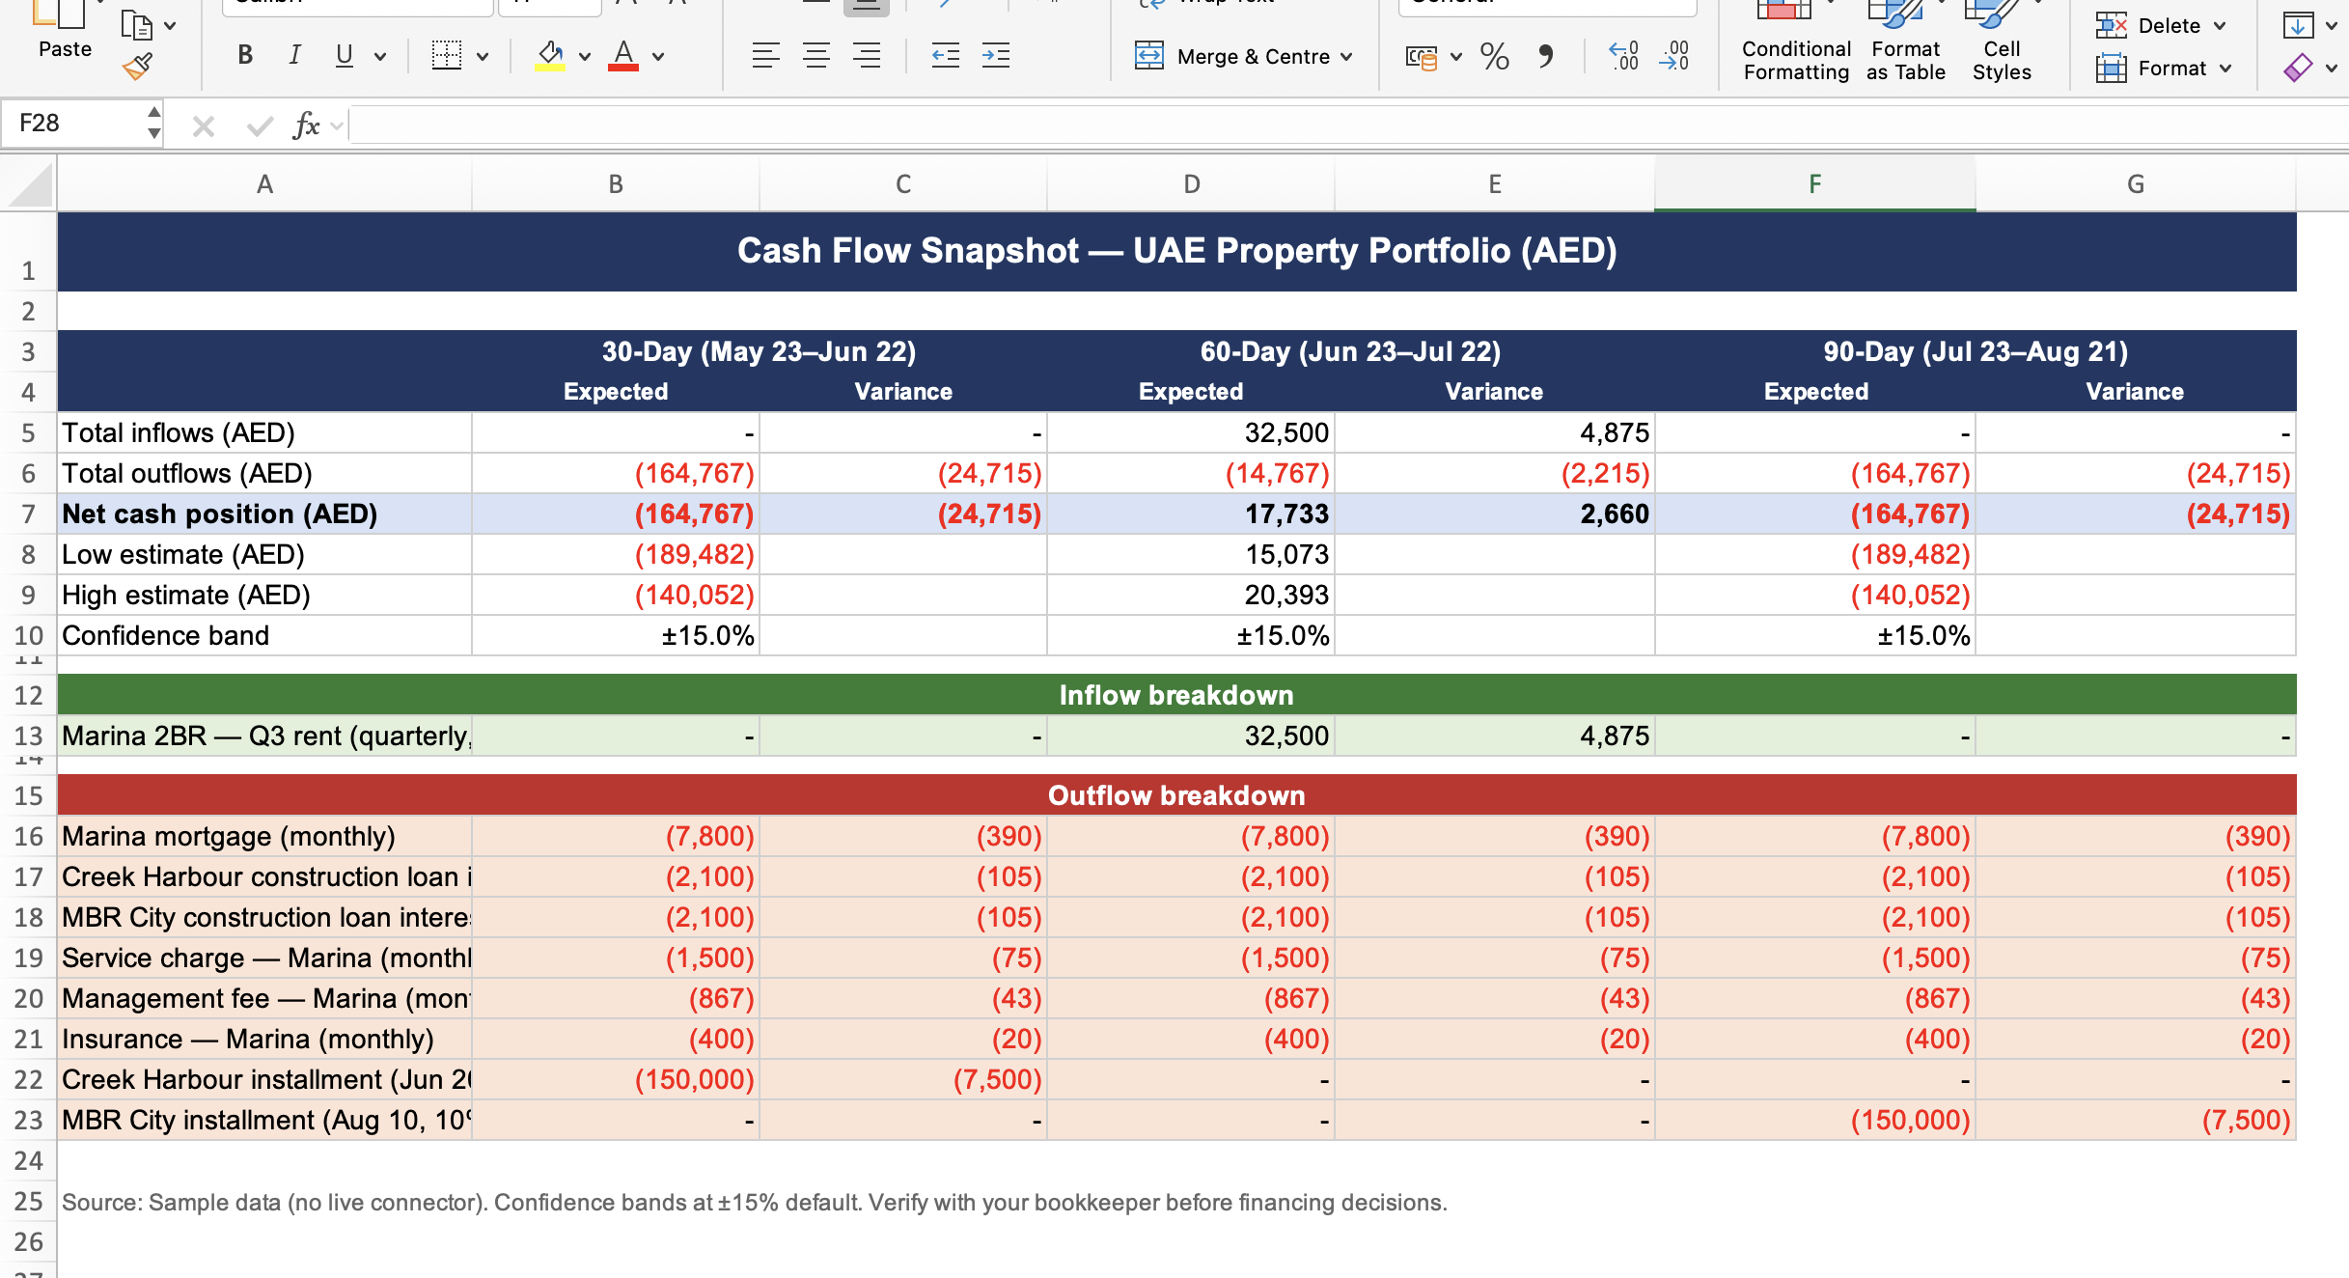Toggle Bold formatting
The height and width of the screenshot is (1278, 2349).
point(245,56)
